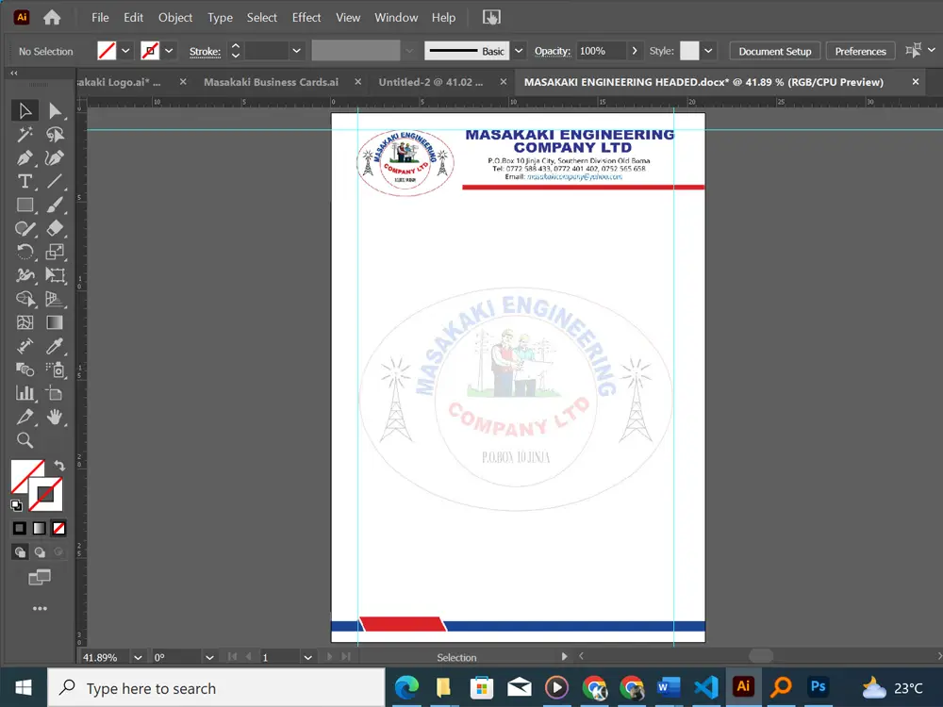Open the Window menu
The width and height of the screenshot is (943, 707).
click(396, 17)
